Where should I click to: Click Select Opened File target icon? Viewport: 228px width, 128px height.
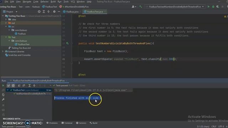point(39,12)
